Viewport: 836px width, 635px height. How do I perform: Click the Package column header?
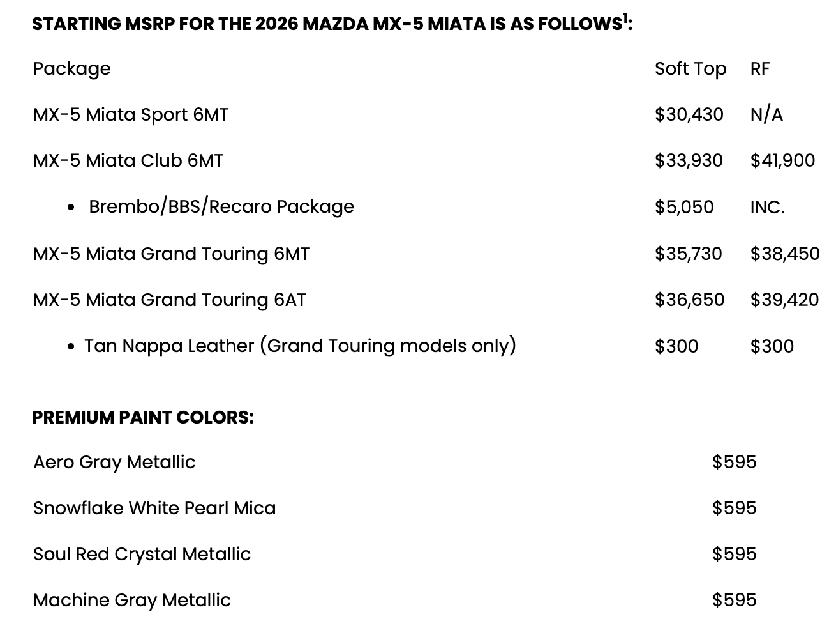72,69
